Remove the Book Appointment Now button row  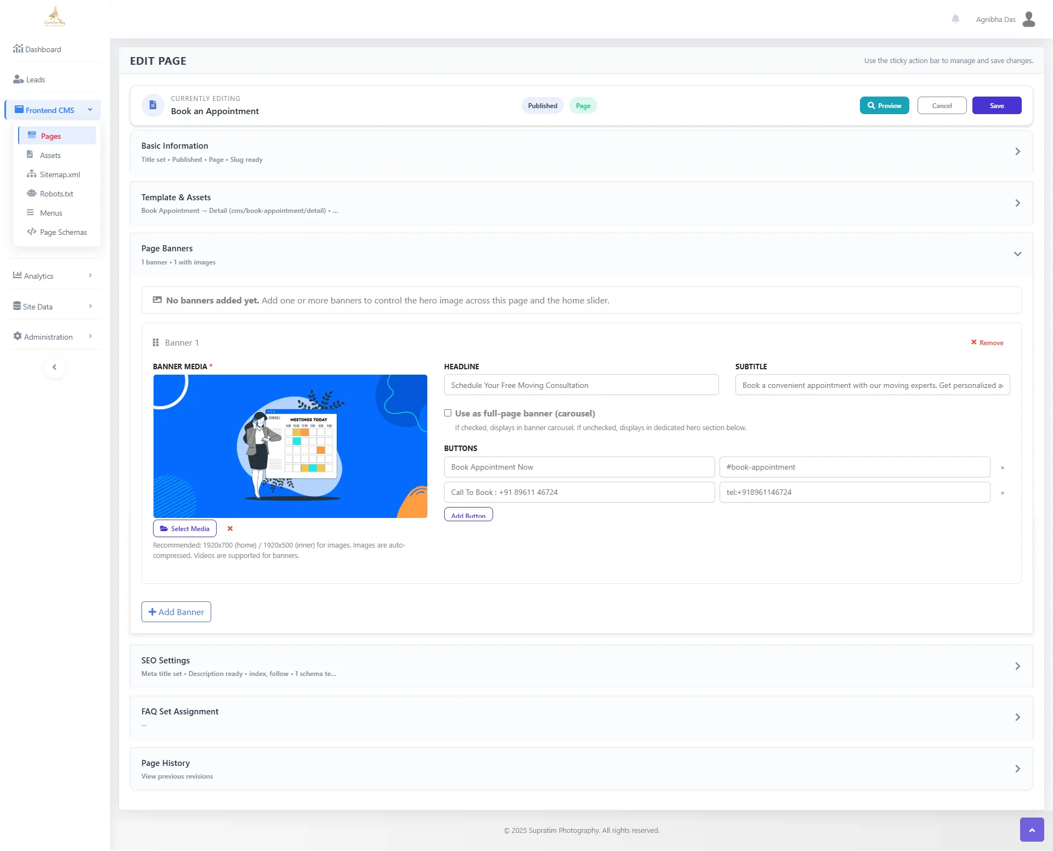(x=1003, y=467)
